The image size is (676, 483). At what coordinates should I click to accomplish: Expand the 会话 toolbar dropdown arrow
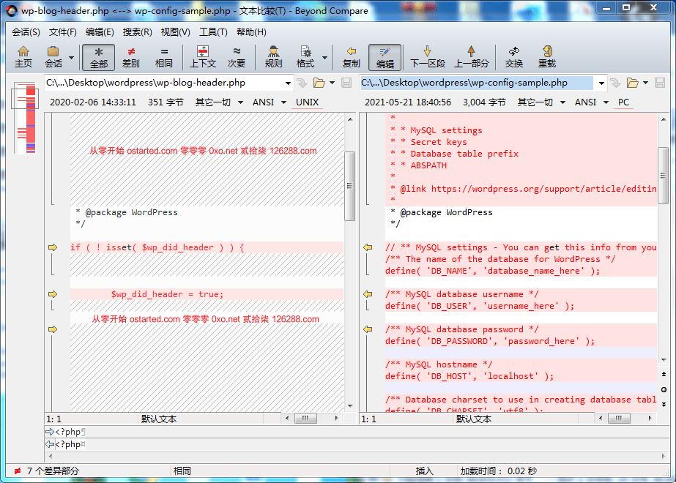72,57
